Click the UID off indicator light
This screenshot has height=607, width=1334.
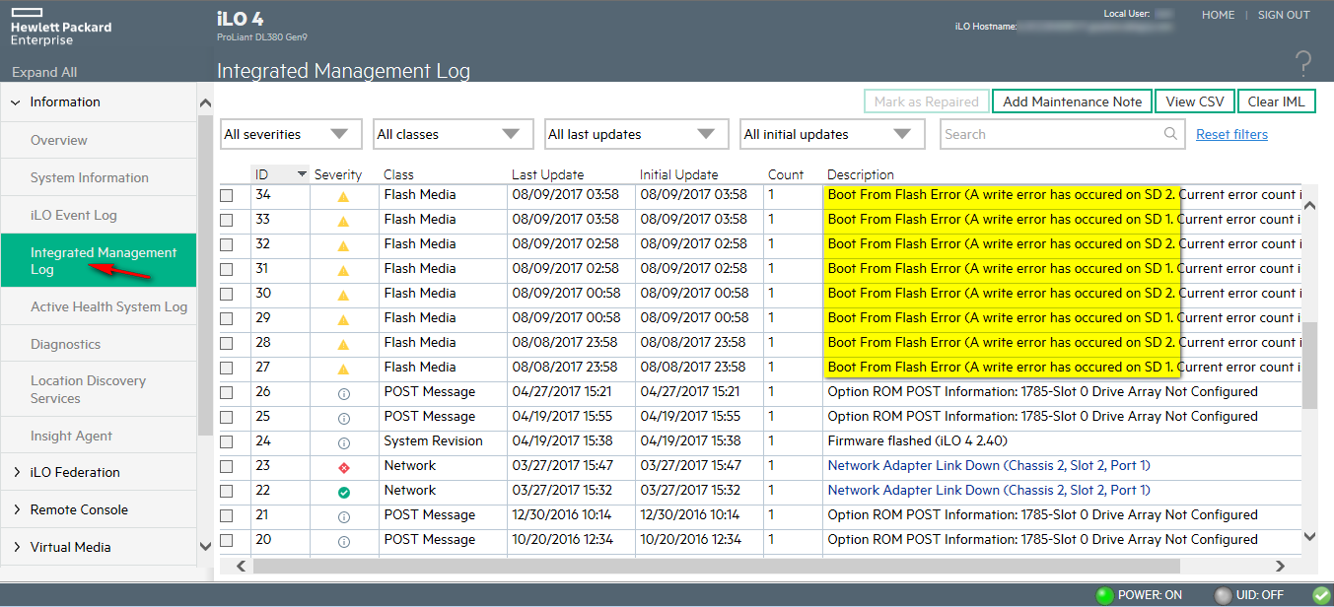1223,595
